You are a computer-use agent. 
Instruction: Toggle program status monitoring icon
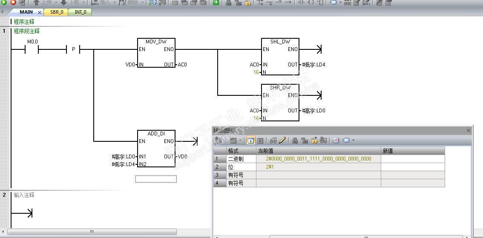pyautogui.click(x=152, y=3)
